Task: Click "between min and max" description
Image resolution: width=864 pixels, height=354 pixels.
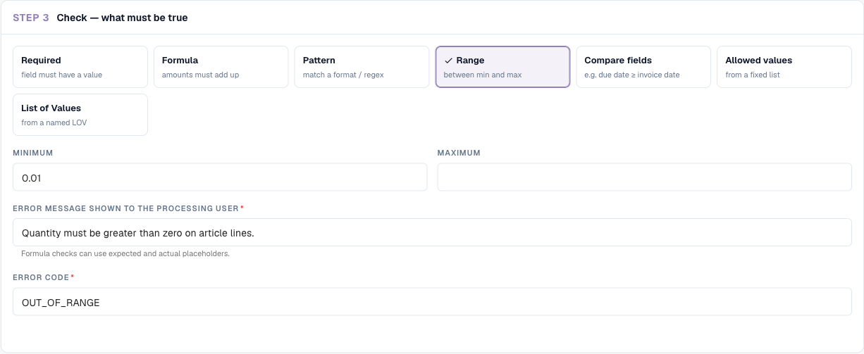Action: click(x=483, y=75)
